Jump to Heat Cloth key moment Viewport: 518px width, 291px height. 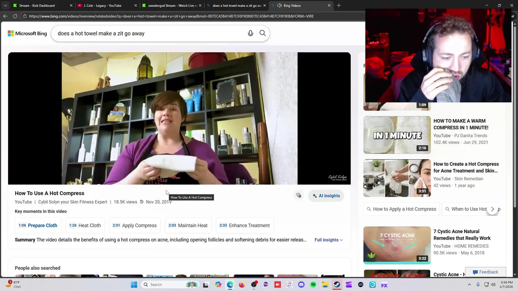coord(85,226)
